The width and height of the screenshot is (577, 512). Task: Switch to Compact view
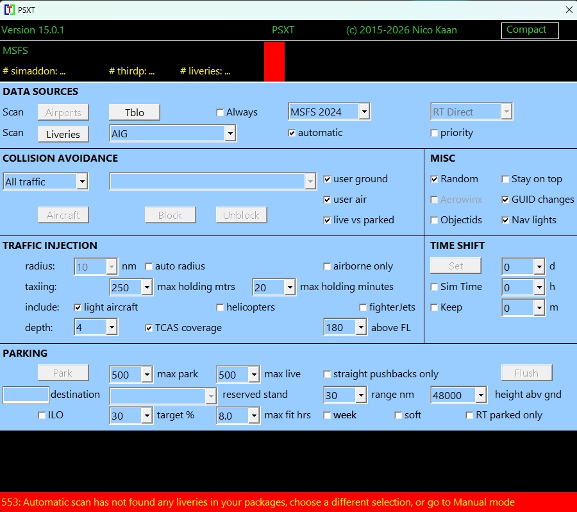[530, 30]
